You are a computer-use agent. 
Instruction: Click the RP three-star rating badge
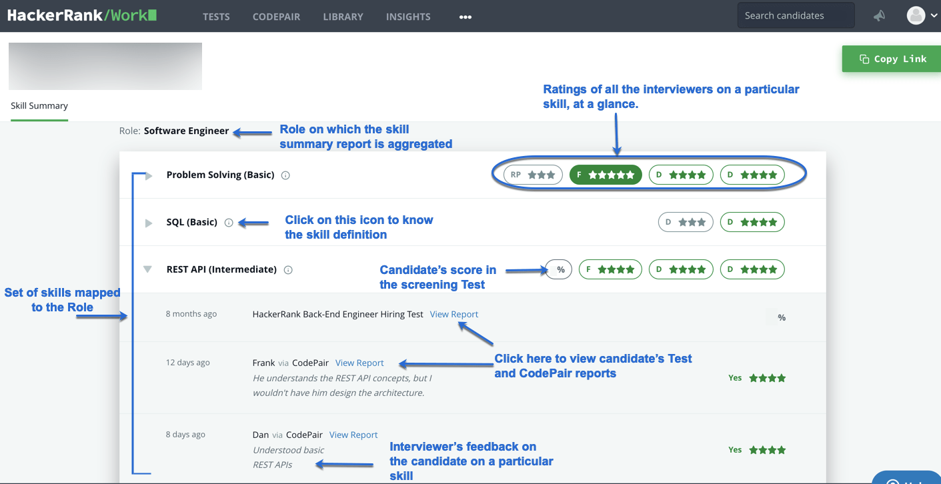pos(533,175)
